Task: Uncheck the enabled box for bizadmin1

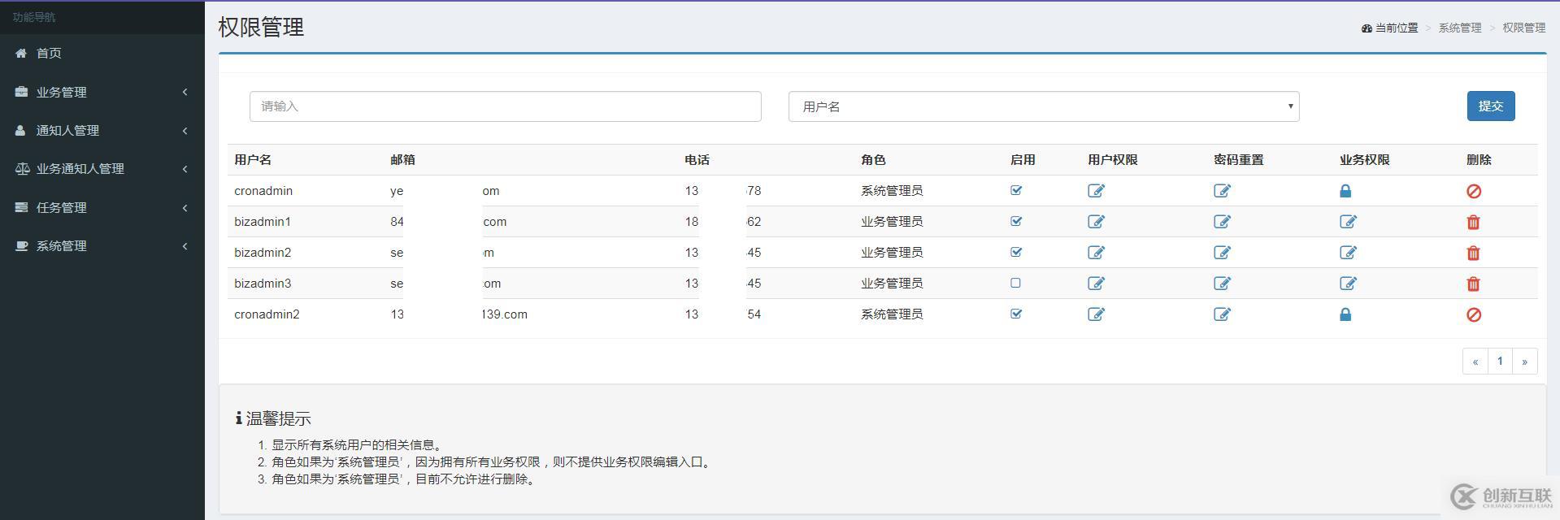Action: pos(1015,221)
